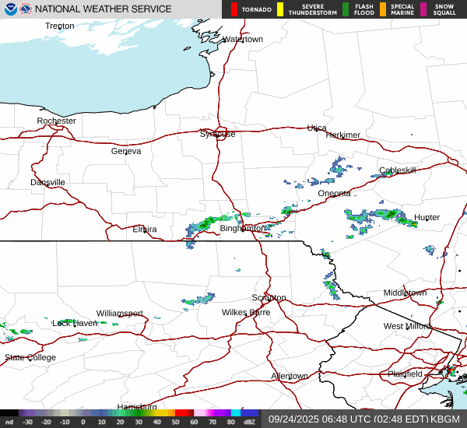Click the NOAA logo in the header
The width and height of the screenshot is (467, 428).
(9, 9)
